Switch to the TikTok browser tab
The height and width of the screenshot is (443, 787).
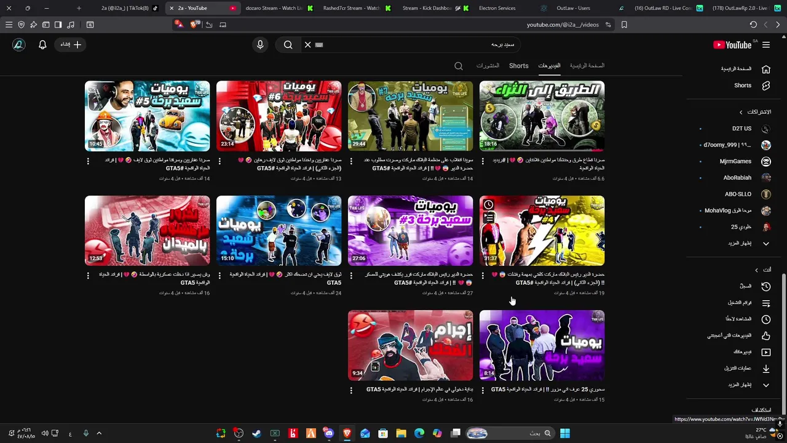click(129, 8)
